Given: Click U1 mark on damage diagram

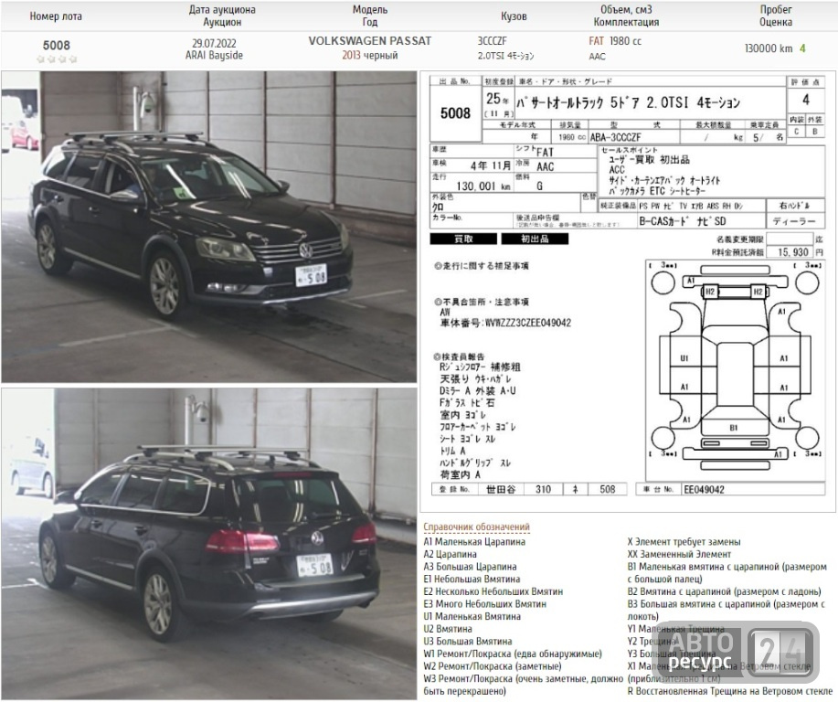Looking at the screenshot, I should tap(684, 358).
